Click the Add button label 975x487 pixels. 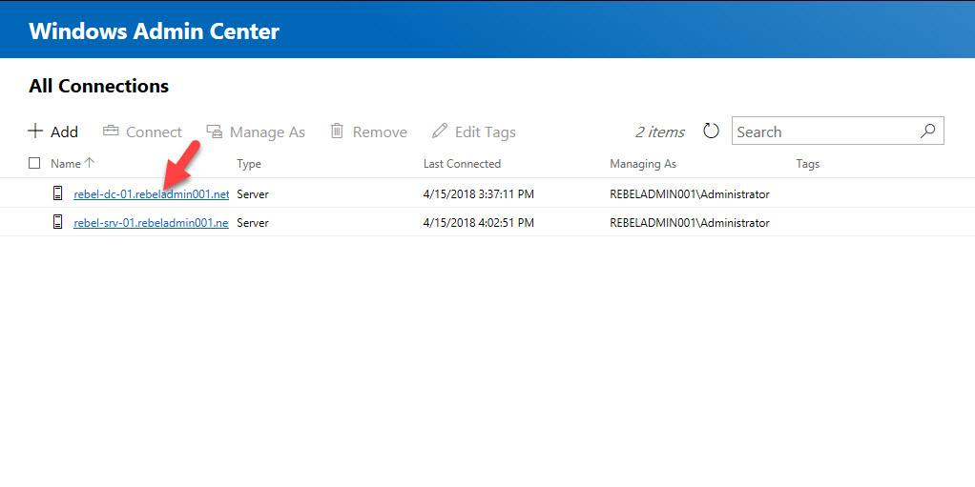click(x=65, y=132)
